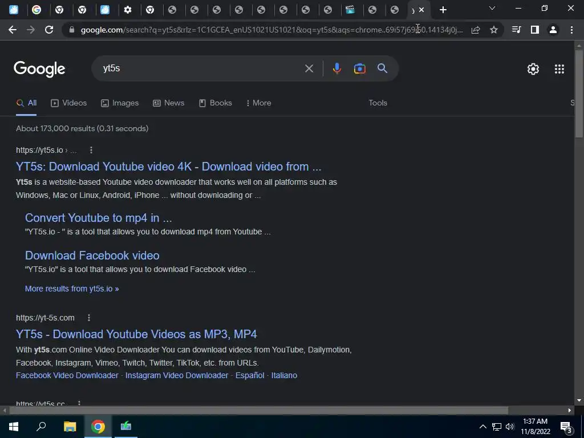Image resolution: width=584 pixels, height=438 pixels.
Task: Open Instagram Video Downloader link
Action: [177, 375]
